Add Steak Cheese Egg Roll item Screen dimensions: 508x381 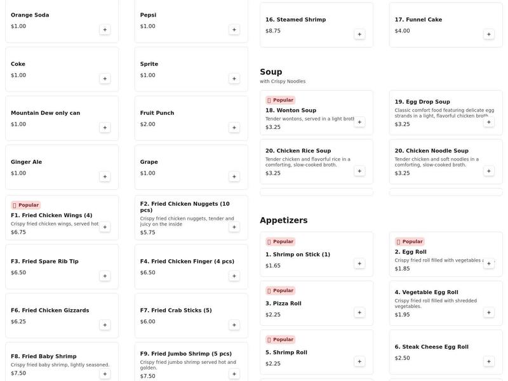[488, 361]
